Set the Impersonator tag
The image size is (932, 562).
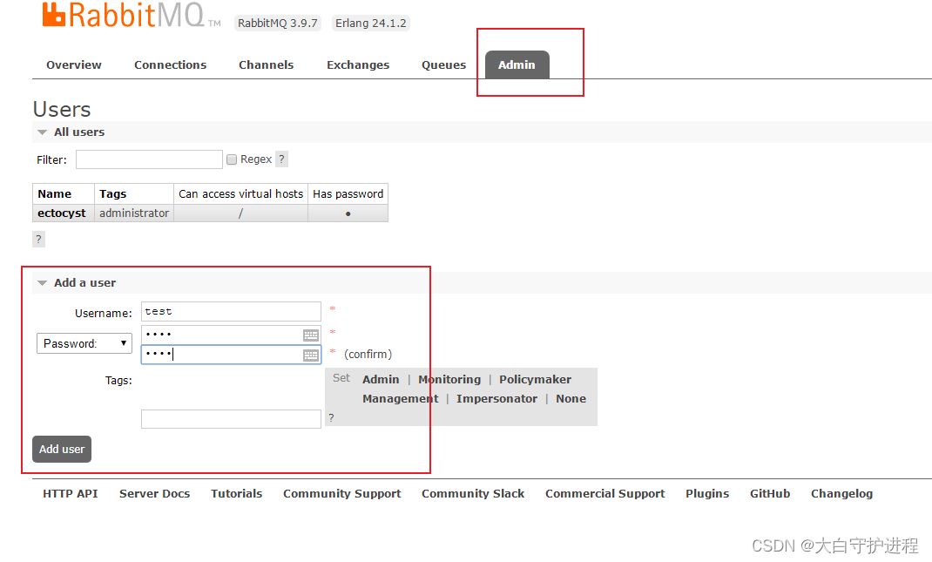click(x=496, y=398)
